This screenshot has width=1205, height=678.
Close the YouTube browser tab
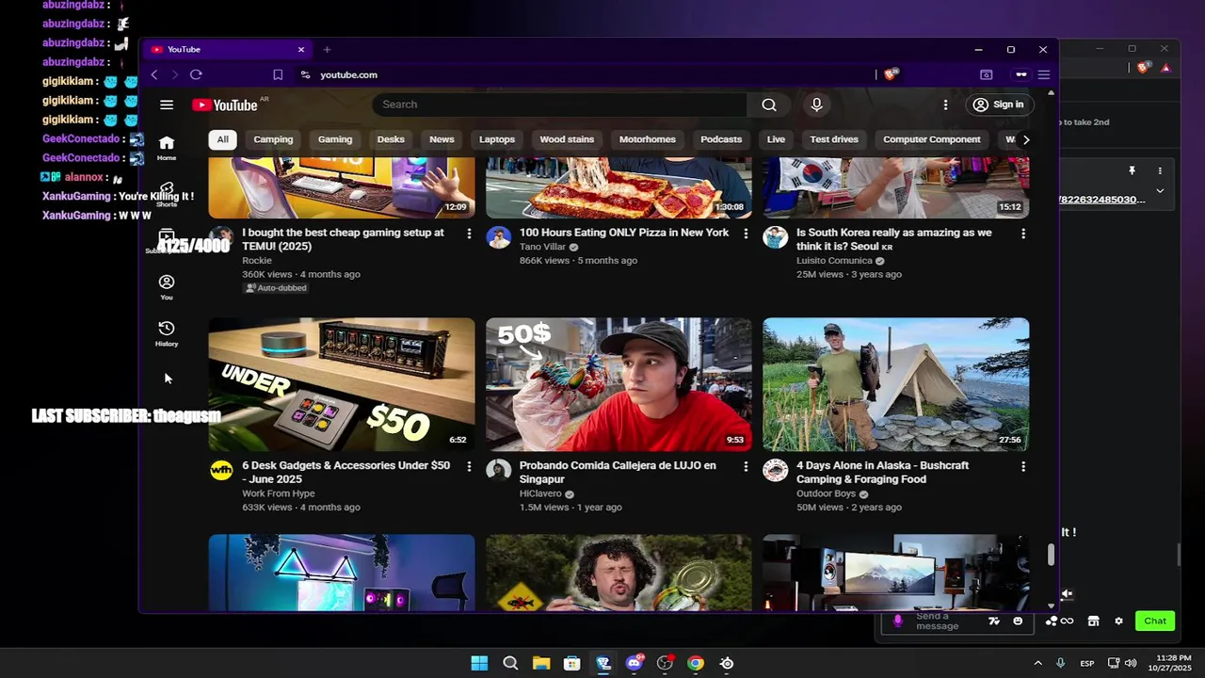[x=301, y=49]
